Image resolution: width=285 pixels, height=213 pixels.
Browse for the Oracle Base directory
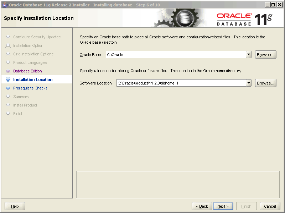click(x=265, y=55)
